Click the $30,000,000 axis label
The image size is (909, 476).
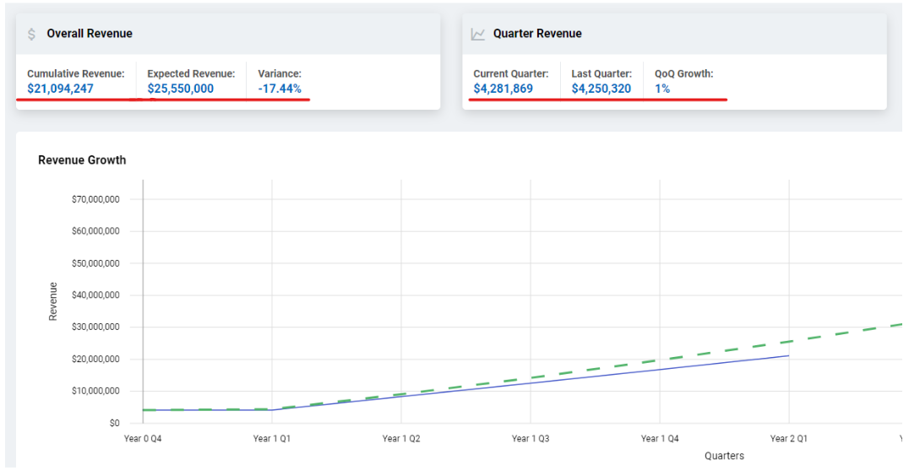[95, 327]
